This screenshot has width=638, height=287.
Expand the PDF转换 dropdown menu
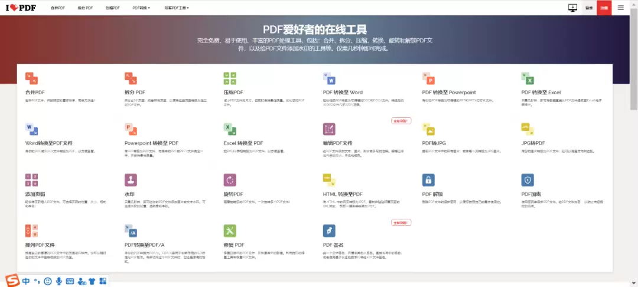[141, 8]
